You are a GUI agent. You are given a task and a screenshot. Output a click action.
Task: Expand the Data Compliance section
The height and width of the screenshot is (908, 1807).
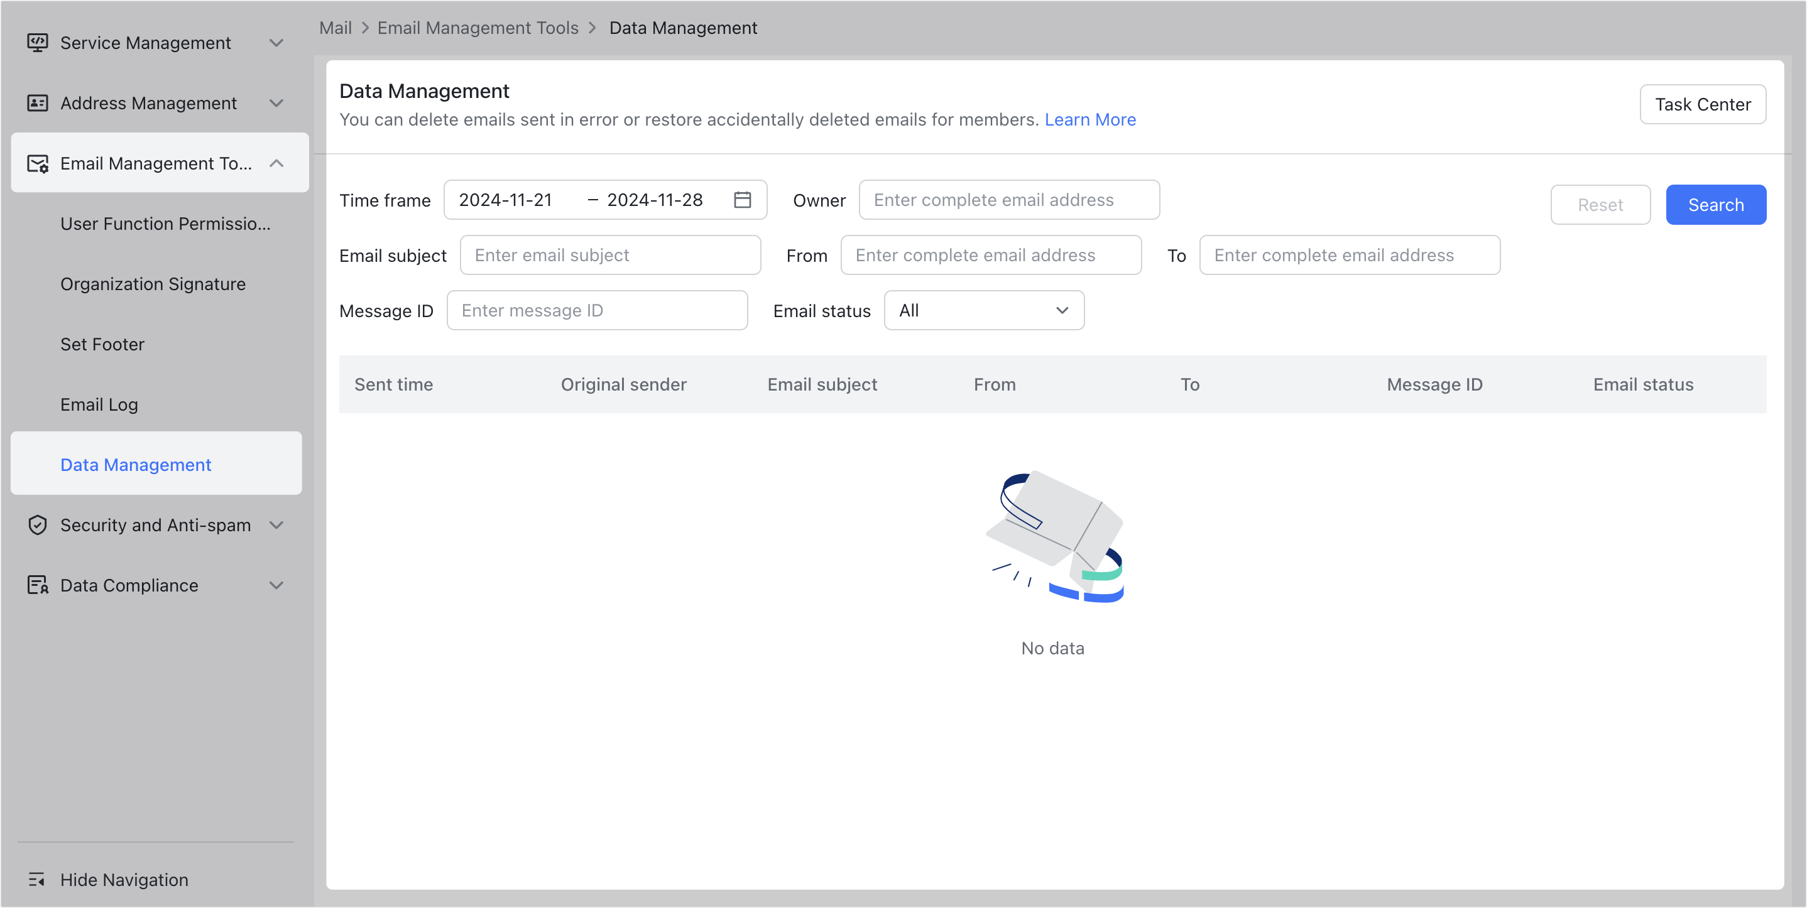(x=276, y=585)
